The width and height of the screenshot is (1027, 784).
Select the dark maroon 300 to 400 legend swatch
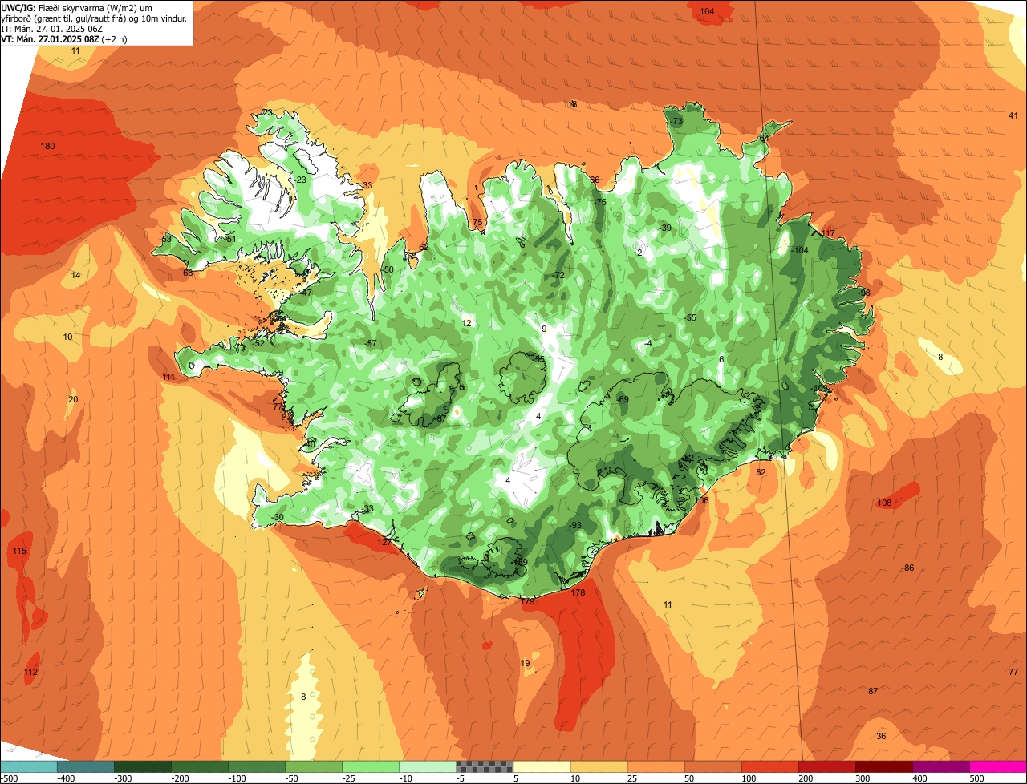[x=884, y=766]
